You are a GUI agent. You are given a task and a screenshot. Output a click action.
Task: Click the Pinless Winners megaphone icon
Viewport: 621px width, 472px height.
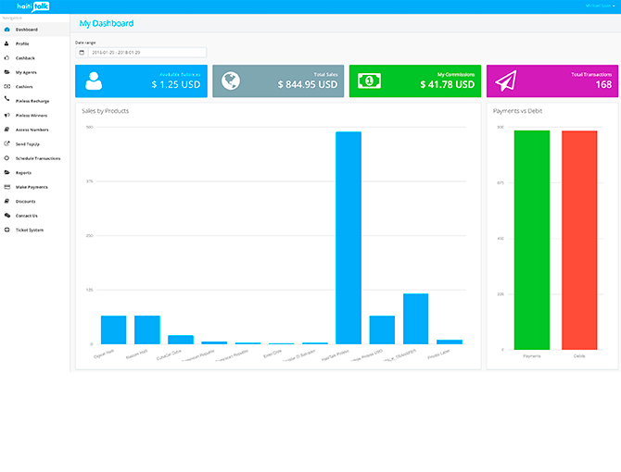point(7,115)
